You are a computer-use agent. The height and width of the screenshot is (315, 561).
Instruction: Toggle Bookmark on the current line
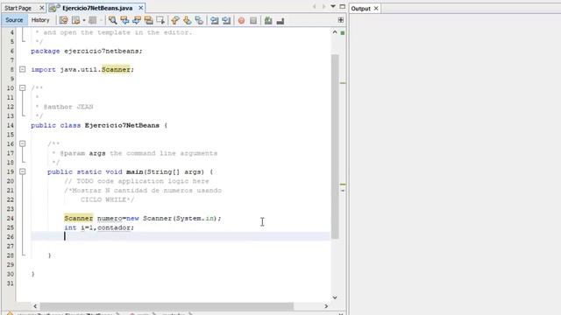[x=199, y=20]
